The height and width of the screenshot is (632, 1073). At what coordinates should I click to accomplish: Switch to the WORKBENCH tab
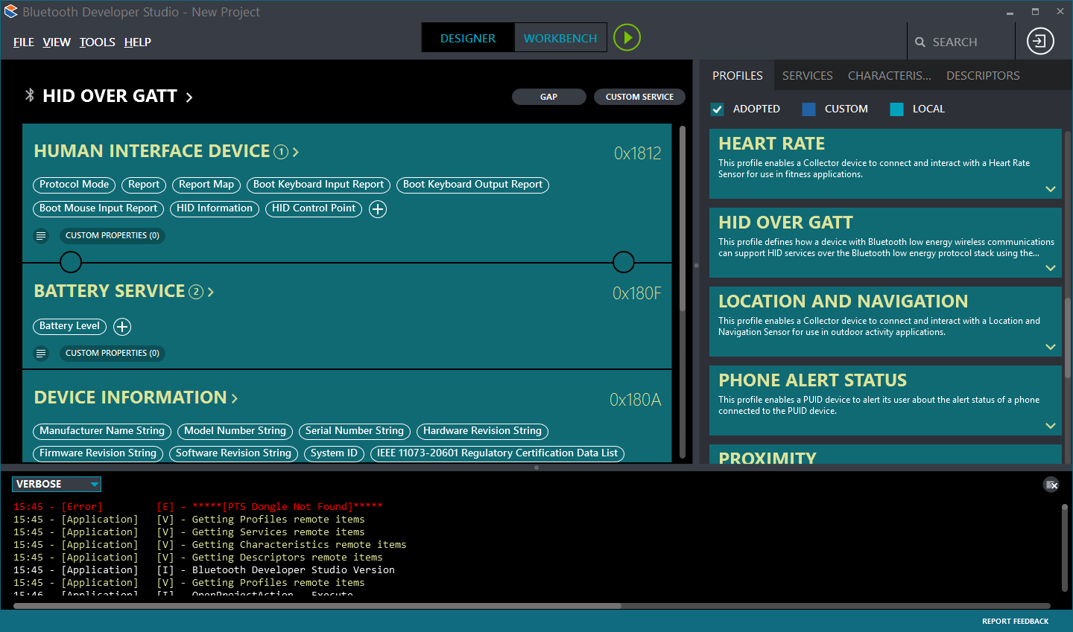tap(560, 38)
